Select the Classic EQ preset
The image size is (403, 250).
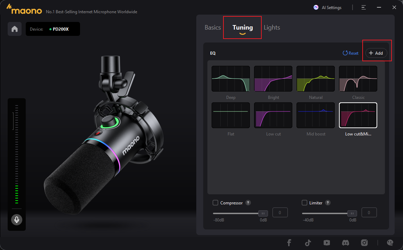coord(358,79)
